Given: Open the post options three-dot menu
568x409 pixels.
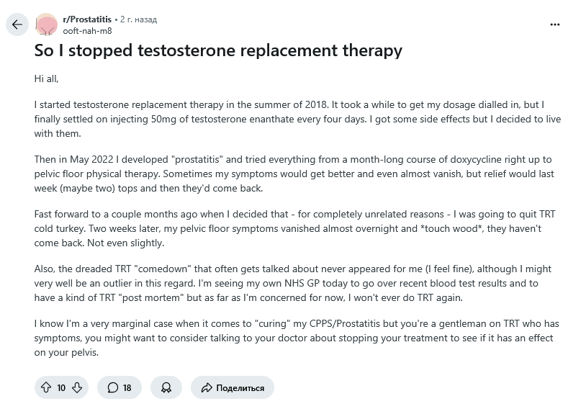Looking at the screenshot, I should coord(554,24).
